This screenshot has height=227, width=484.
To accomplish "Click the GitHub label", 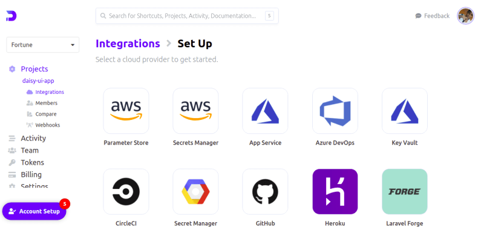I will [266, 223].
